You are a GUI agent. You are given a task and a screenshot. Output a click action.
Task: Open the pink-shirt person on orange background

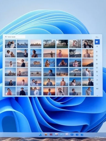(62, 53)
